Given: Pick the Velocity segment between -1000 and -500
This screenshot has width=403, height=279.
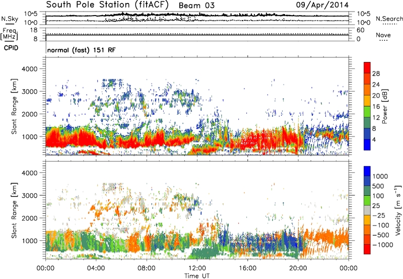Looking at the screenshot, I should click(x=367, y=239).
